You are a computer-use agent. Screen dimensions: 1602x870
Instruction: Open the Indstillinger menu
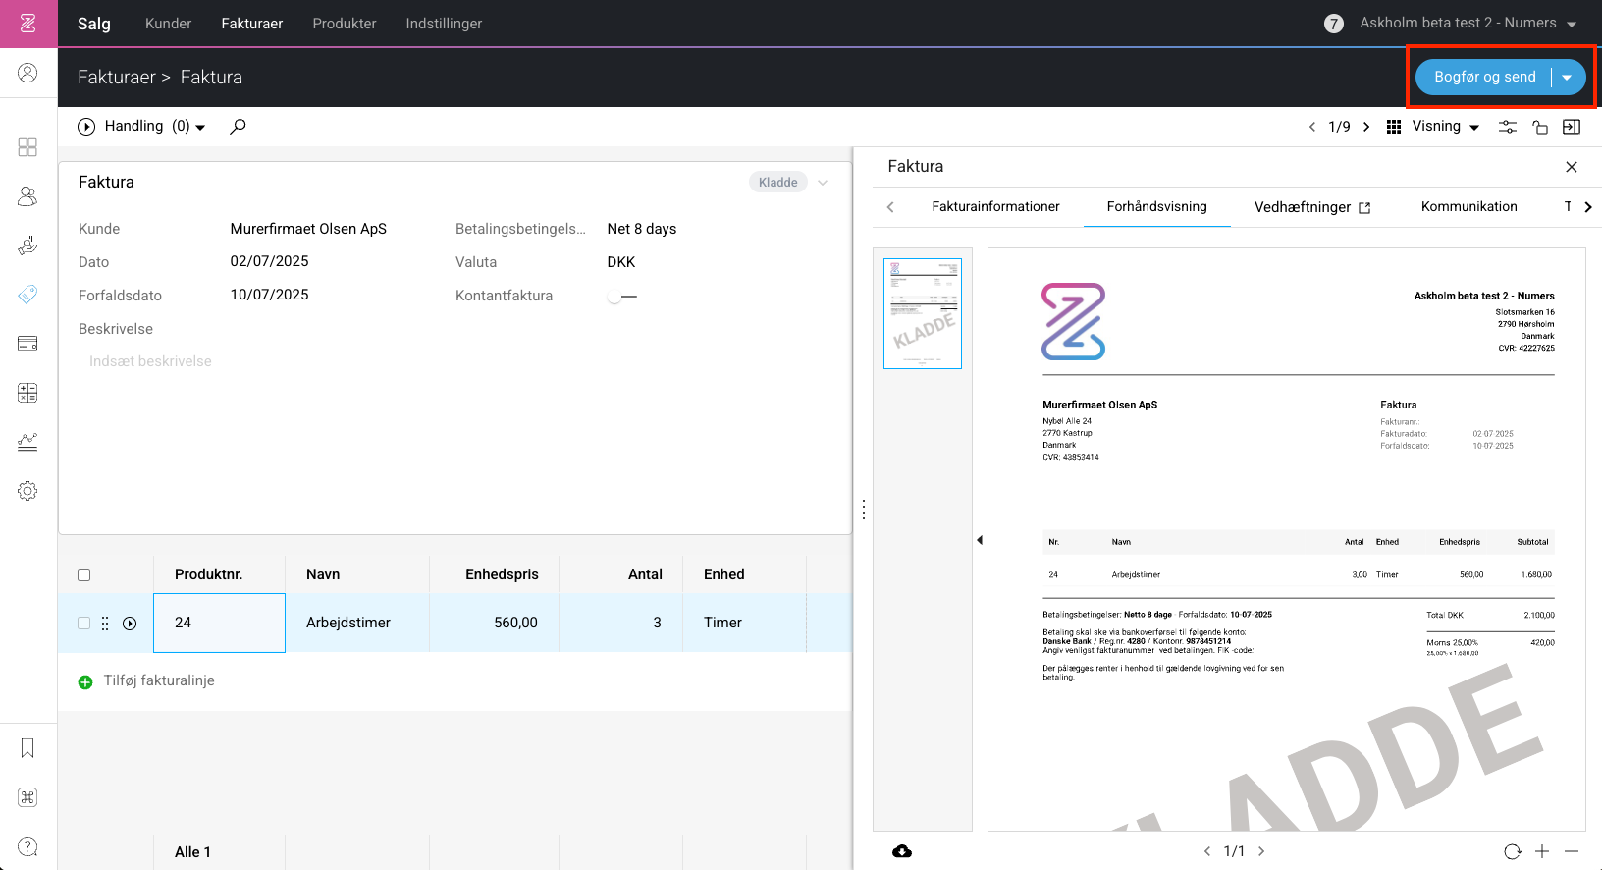tap(444, 24)
